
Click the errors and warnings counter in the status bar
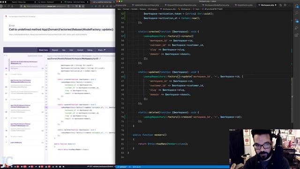[x=136, y=167]
